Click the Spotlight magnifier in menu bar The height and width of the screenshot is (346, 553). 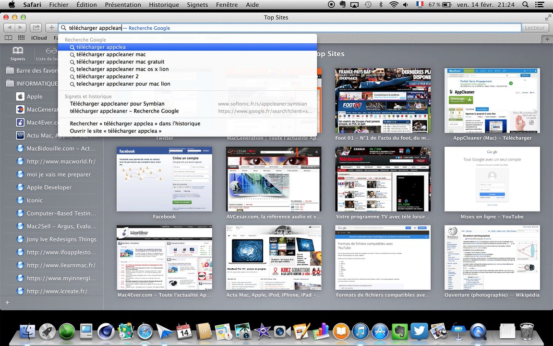tap(525, 5)
